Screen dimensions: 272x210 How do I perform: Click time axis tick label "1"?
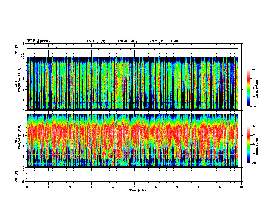[x=48, y=187]
